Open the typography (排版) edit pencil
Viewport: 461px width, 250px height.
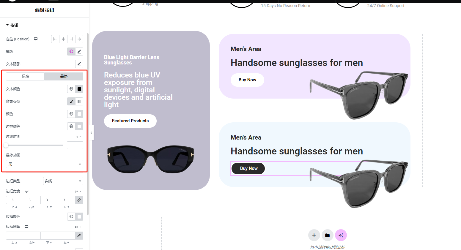pos(79,52)
